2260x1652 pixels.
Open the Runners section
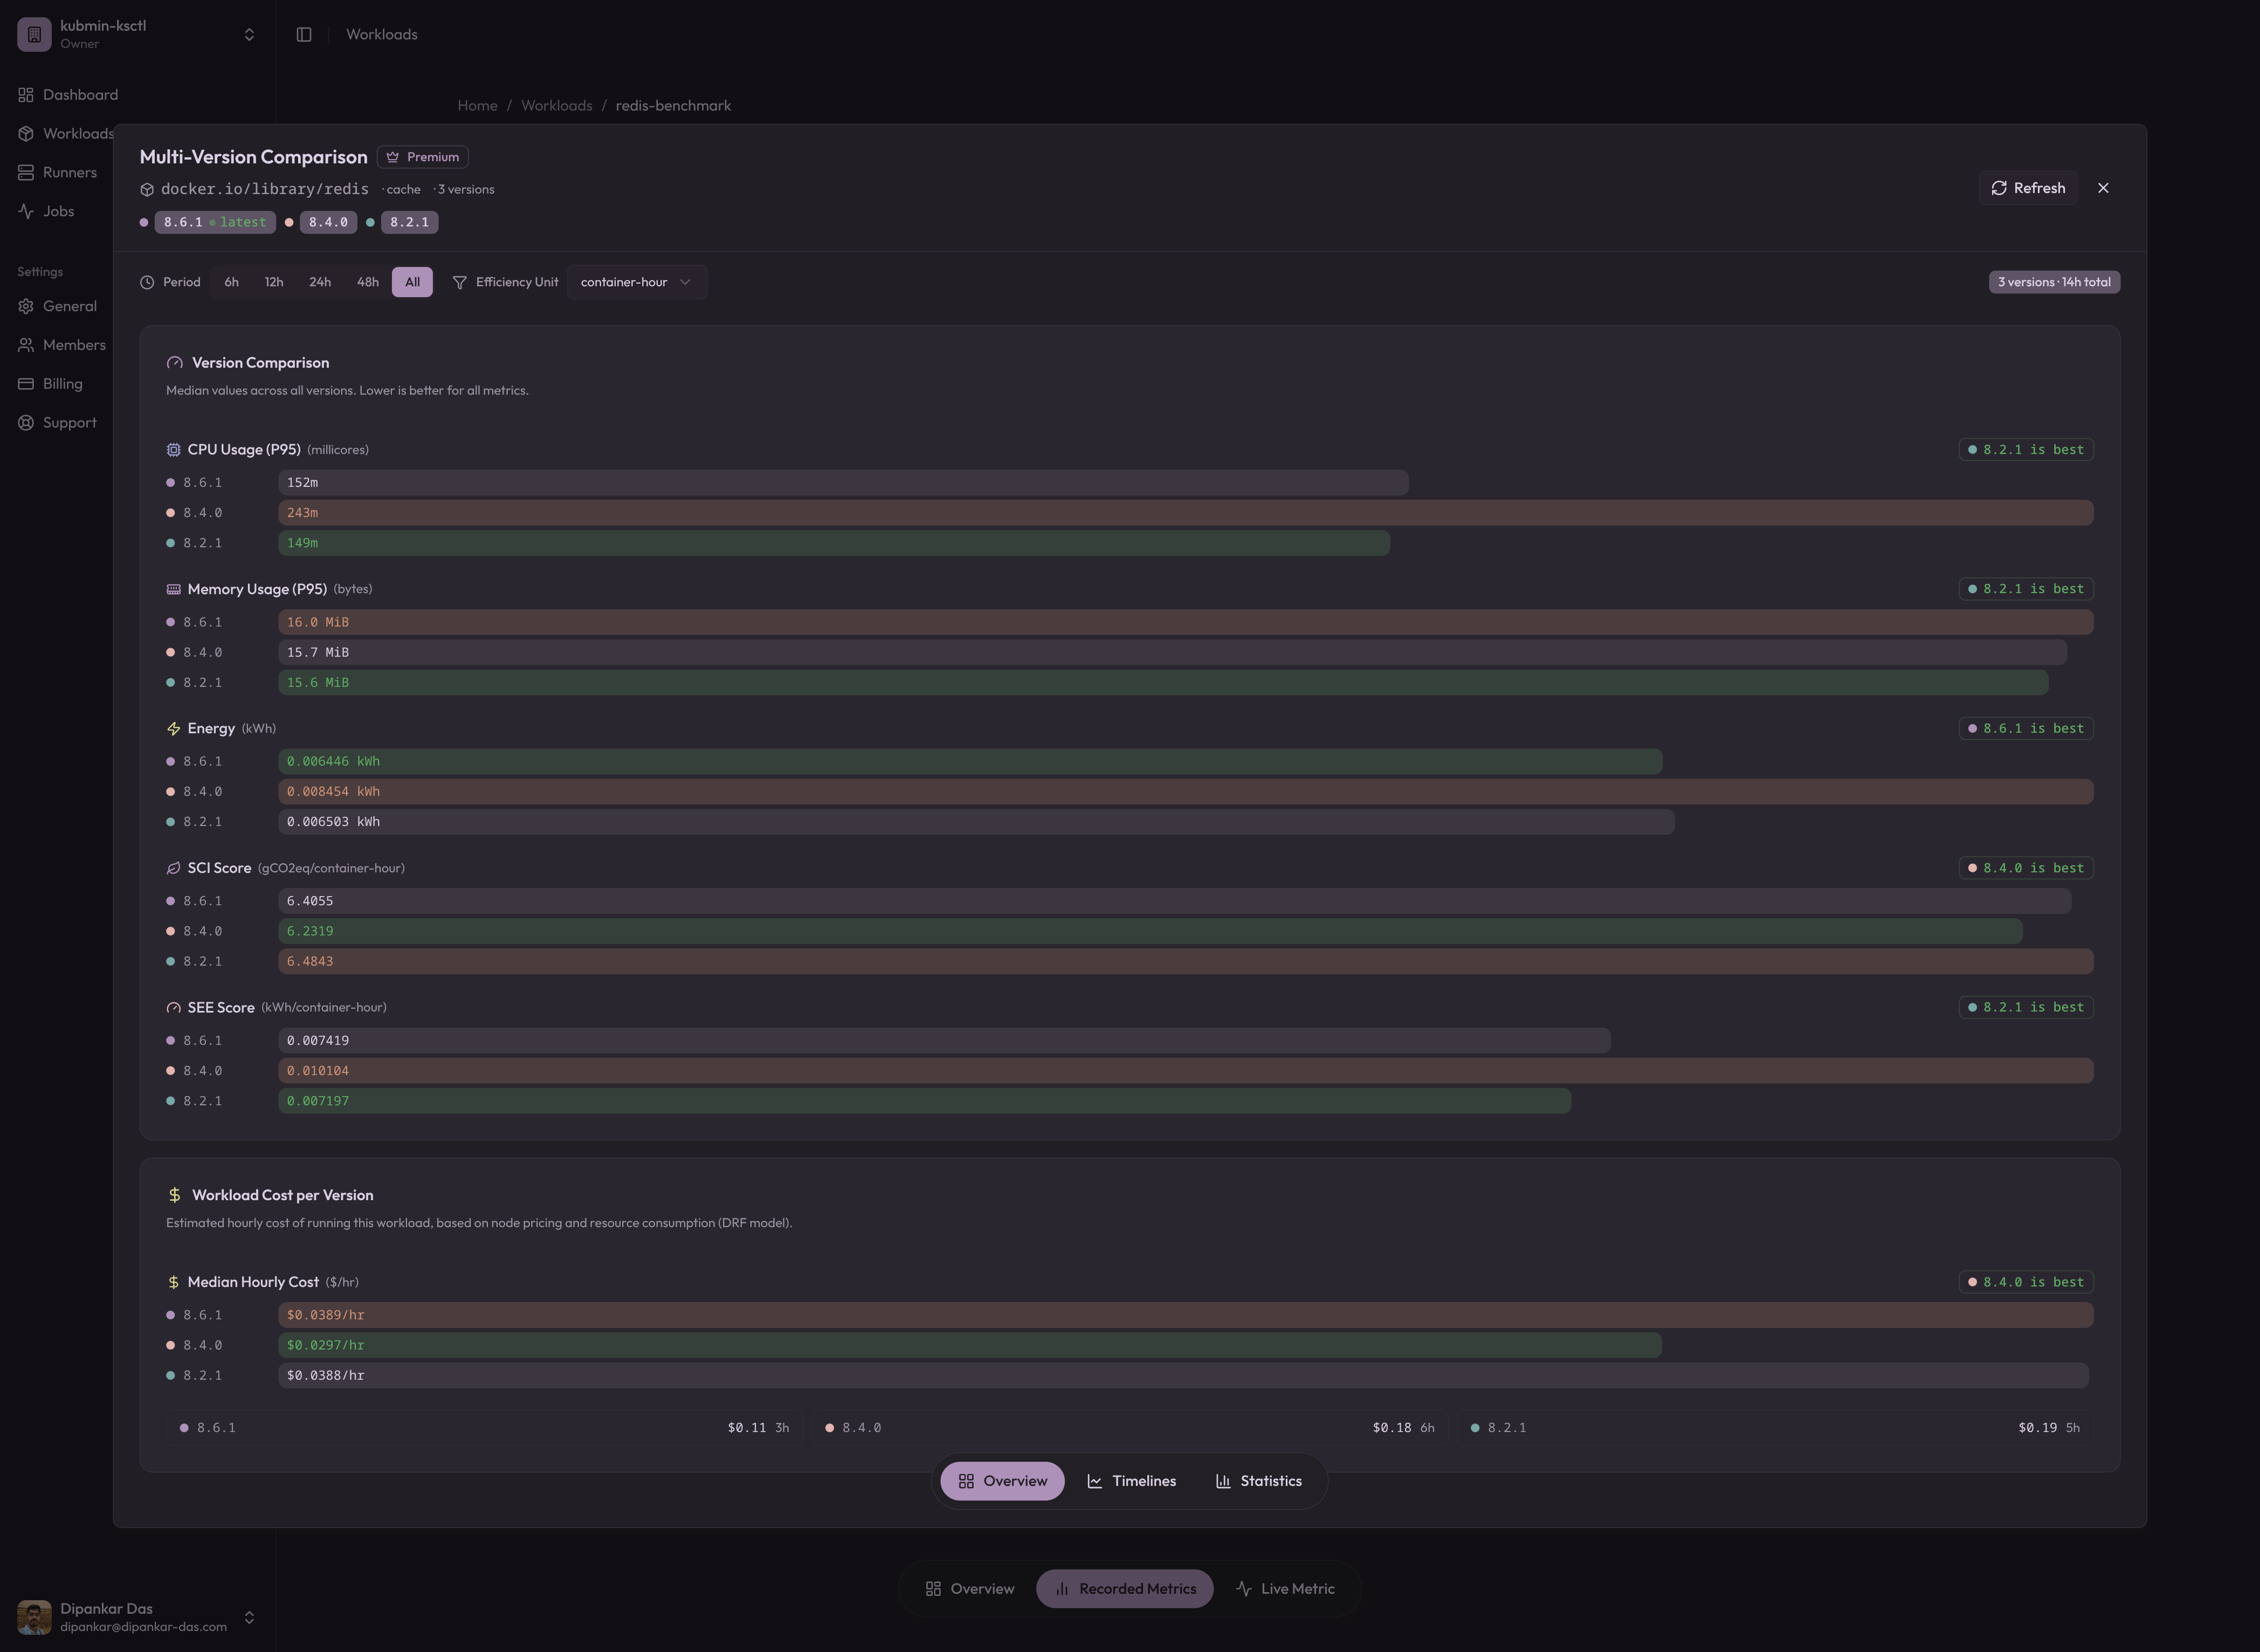pyautogui.click(x=69, y=172)
